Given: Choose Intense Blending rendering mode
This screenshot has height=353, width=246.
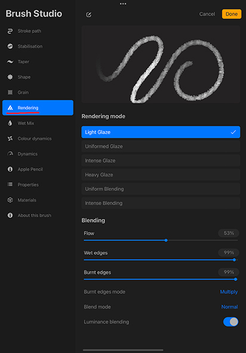Looking at the screenshot, I should tap(161, 203).
